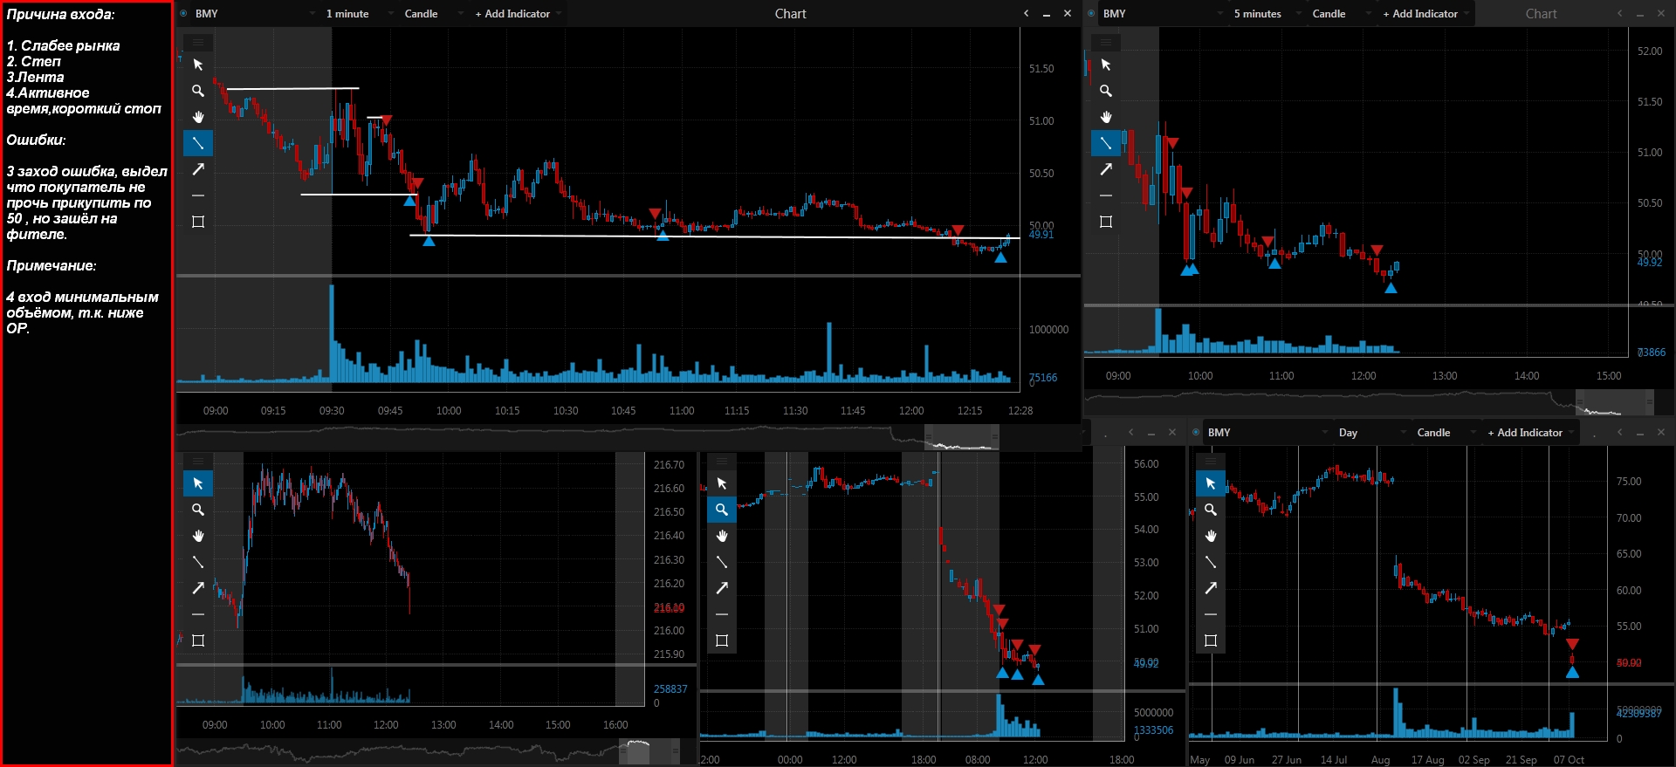Open the Candle style dropdown in the 1 minute chart
Image resolution: width=1676 pixels, height=767 pixels.
point(432,14)
